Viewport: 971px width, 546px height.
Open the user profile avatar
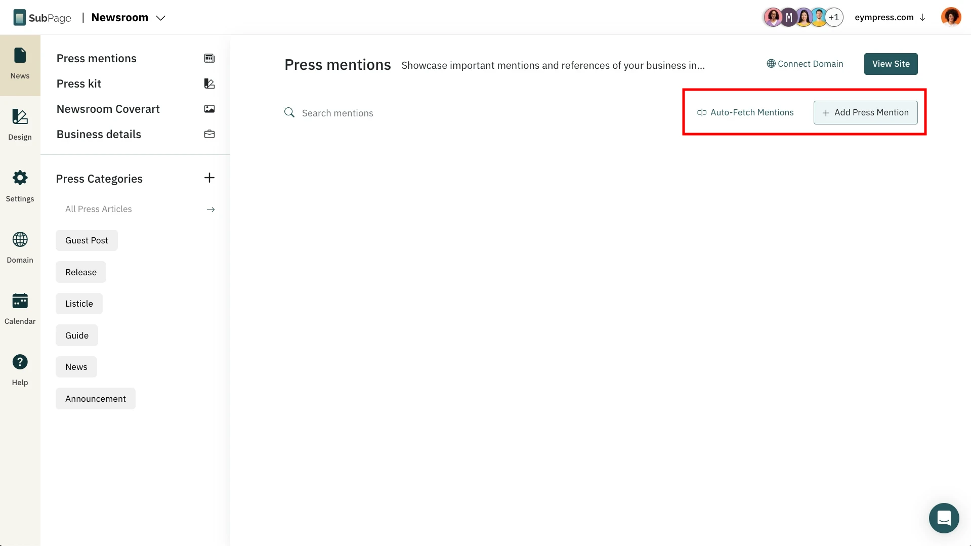(951, 17)
